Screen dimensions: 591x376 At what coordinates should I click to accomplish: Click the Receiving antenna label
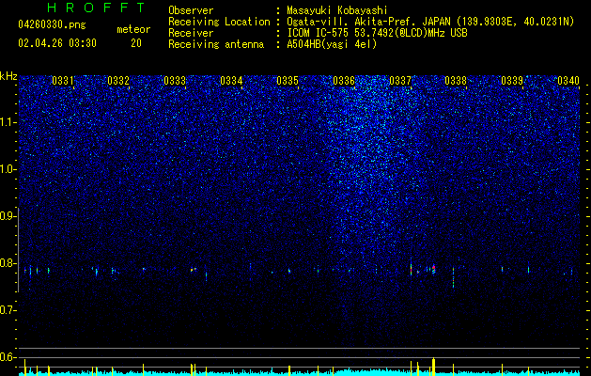click(x=216, y=44)
